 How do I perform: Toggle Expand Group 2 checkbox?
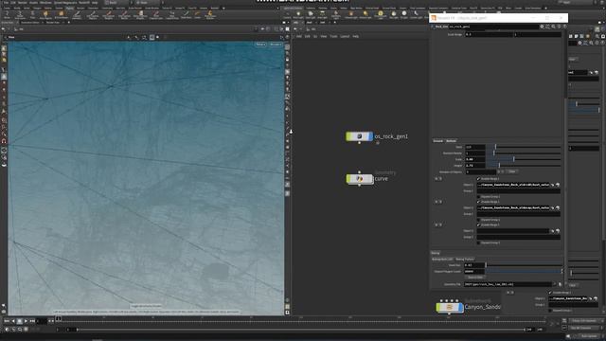(478, 220)
